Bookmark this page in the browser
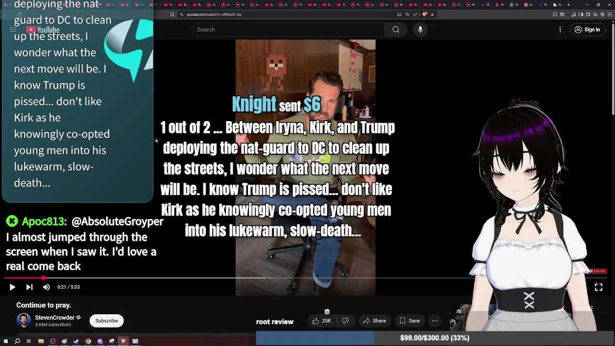 (x=172, y=14)
